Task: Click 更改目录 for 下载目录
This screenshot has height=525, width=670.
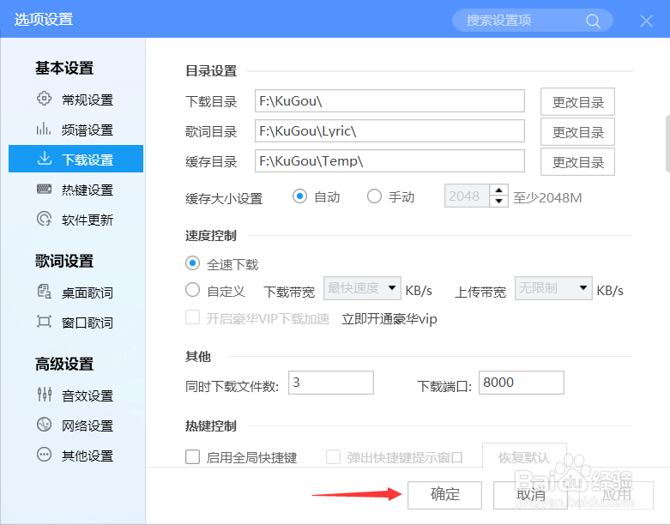Action: (x=577, y=102)
